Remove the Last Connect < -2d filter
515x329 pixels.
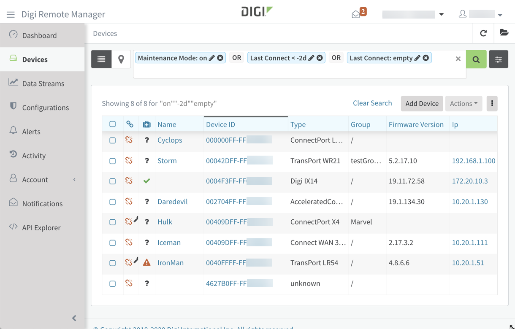320,58
